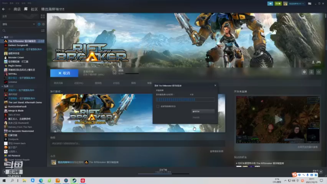Open the game's discussions tab
327x184 pixels.
click(x=116, y=83)
